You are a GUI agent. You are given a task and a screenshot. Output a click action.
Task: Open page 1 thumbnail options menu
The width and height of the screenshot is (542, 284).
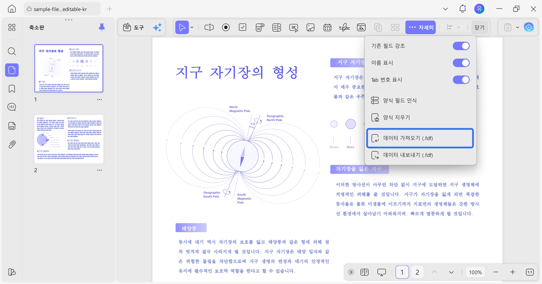(x=99, y=100)
